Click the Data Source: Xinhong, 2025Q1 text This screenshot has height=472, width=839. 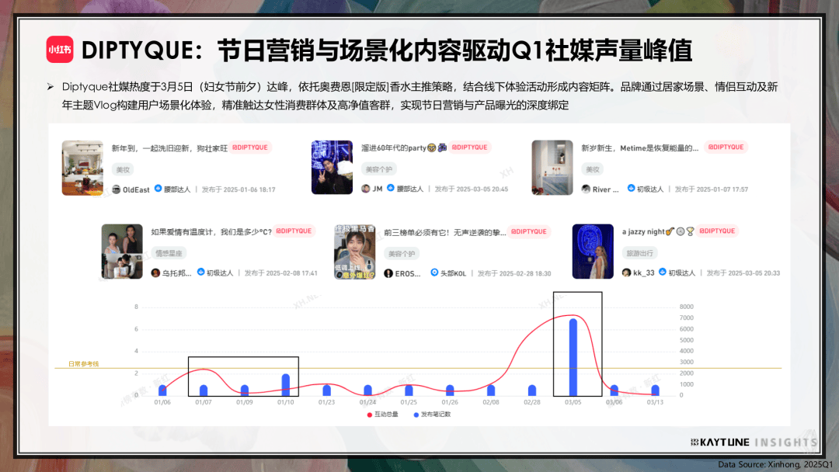pos(775,464)
